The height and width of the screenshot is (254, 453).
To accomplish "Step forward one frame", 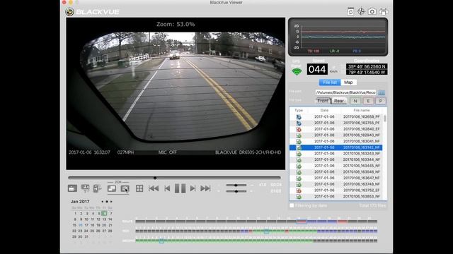I will pyautogui.click(x=193, y=188).
